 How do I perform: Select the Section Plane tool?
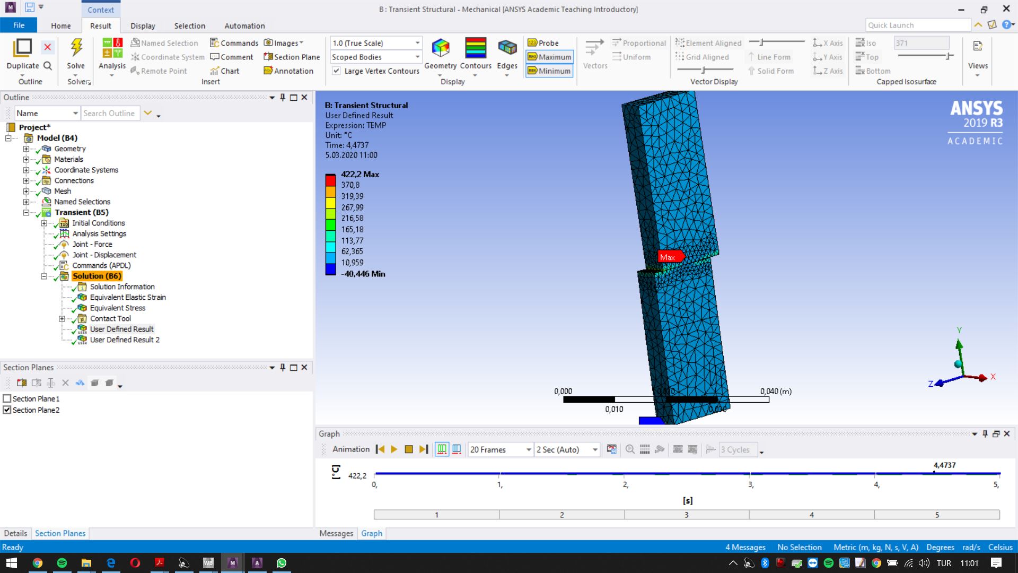click(291, 57)
